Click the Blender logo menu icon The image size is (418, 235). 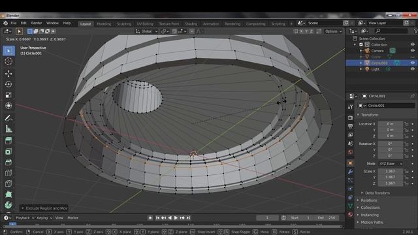(x=5, y=23)
